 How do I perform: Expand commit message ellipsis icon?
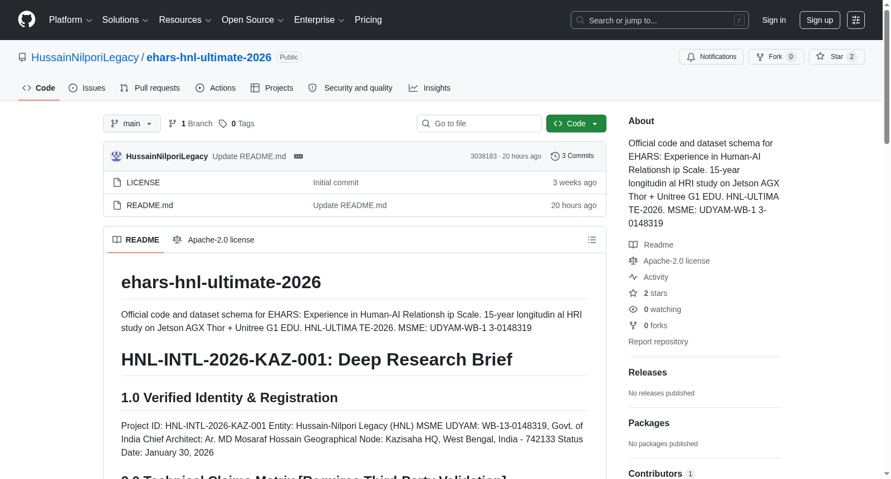(x=298, y=156)
